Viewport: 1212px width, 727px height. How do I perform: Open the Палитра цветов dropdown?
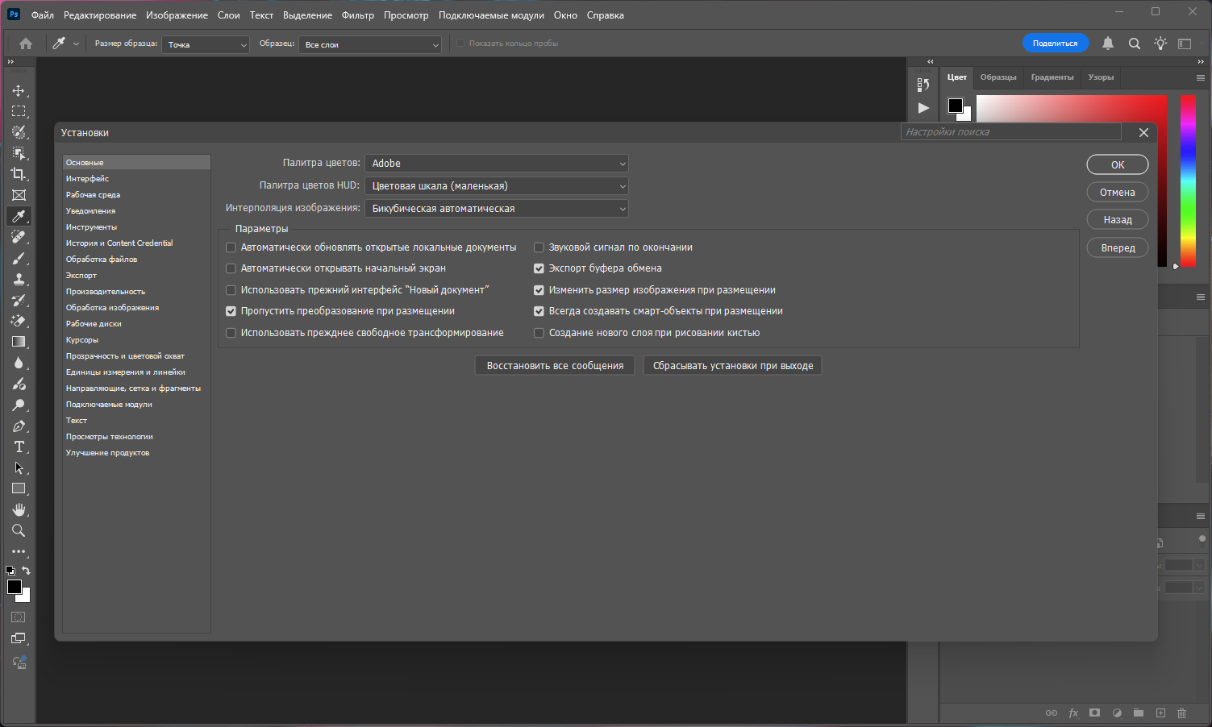[x=496, y=164]
